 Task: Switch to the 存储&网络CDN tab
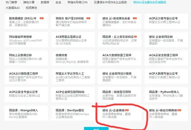(78, 2)
